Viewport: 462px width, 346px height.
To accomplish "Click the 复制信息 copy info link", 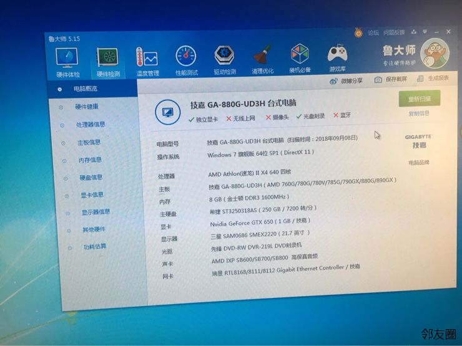I will point(419,113).
